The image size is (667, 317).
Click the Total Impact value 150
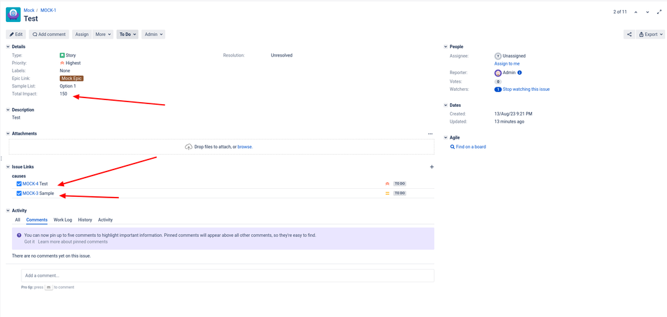63,94
